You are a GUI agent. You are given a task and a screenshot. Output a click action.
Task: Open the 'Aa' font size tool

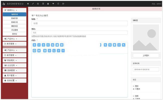click(53, 45)
